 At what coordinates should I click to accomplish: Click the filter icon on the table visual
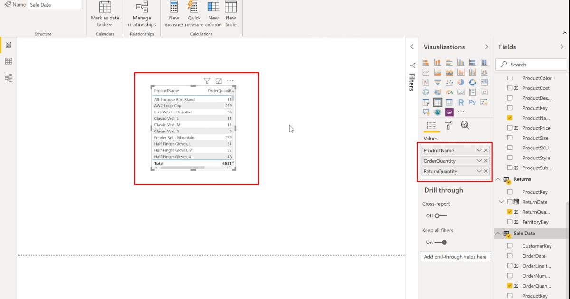pyautogui.click(x=207, y=81)
